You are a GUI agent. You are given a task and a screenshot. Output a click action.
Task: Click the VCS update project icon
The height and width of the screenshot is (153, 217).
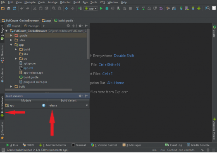coord(138,9)
